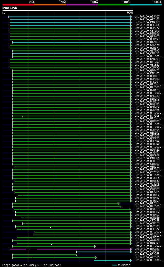Select the UniRef100_B0WVC4 label
Screen dimensions: 164x267
147,107
